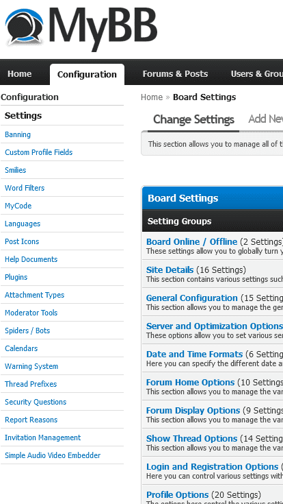Viewport: 283px width, 504px height.
Task: Open the Smilies configuration
Action: point(16,170)
